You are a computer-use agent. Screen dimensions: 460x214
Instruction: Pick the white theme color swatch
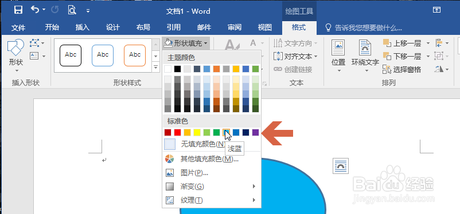click(168, 69)
